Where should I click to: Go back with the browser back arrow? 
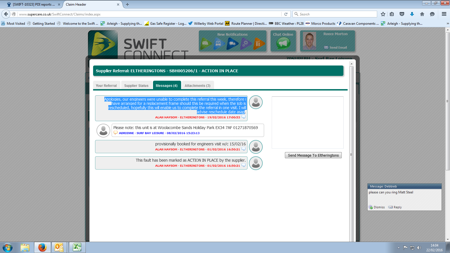6,14
